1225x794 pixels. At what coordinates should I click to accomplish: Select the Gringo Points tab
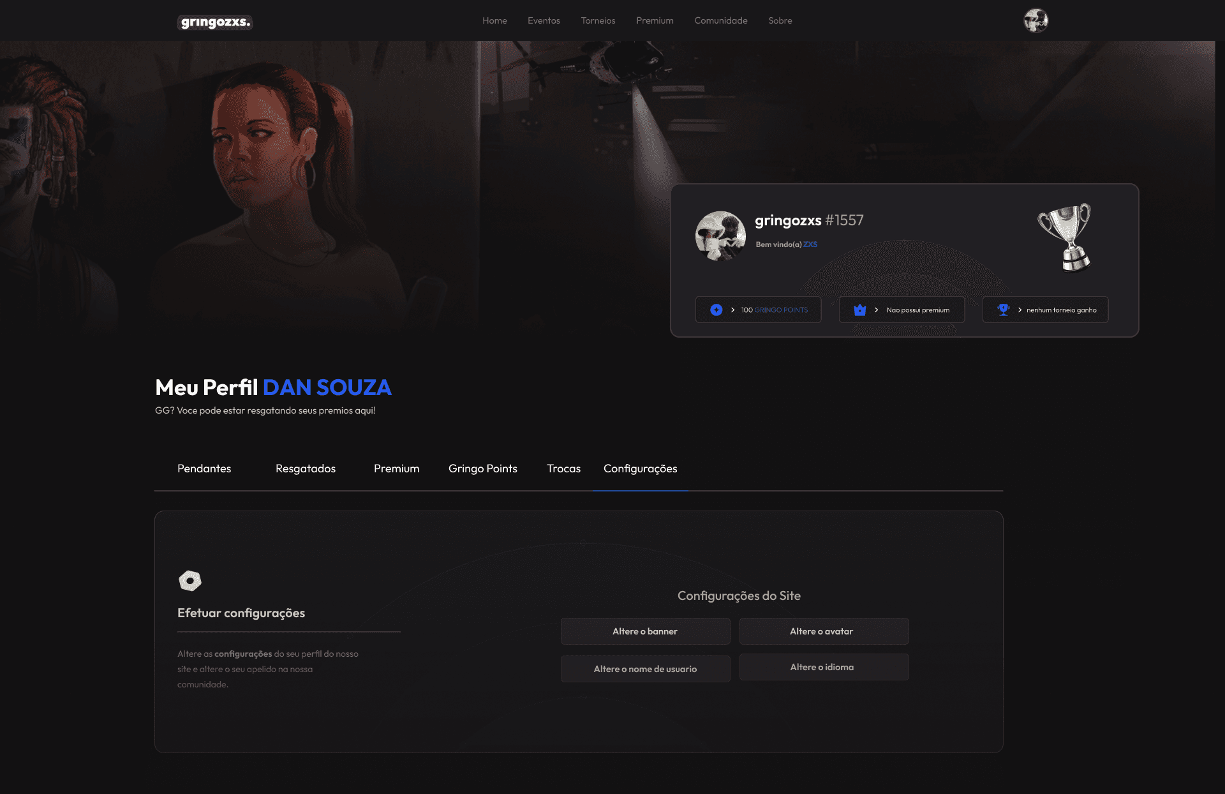pyautogui.click(x=482, y=468)
